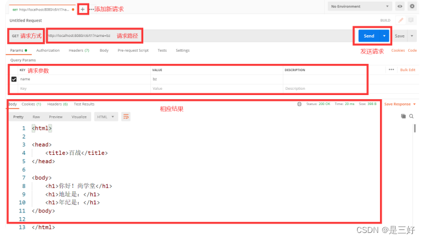
Task: Open the Cookies link under Send
Action: click(x=398, y=50)
